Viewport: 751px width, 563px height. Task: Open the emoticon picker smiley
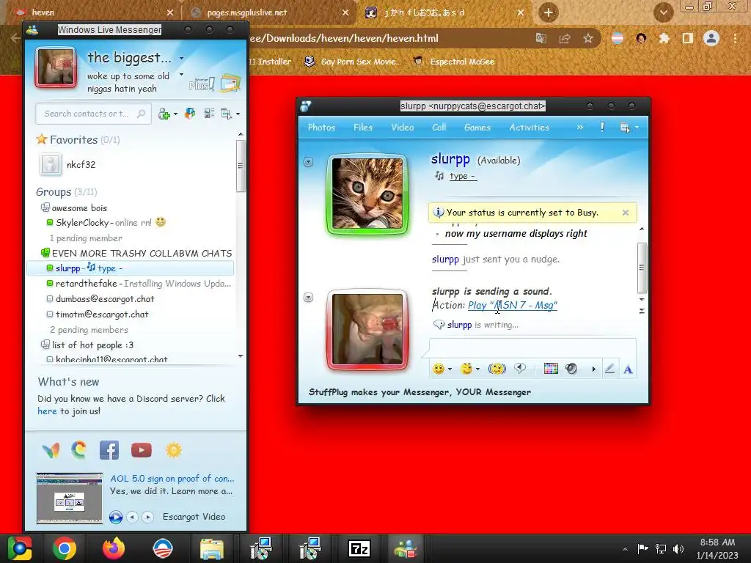point(439,369)
